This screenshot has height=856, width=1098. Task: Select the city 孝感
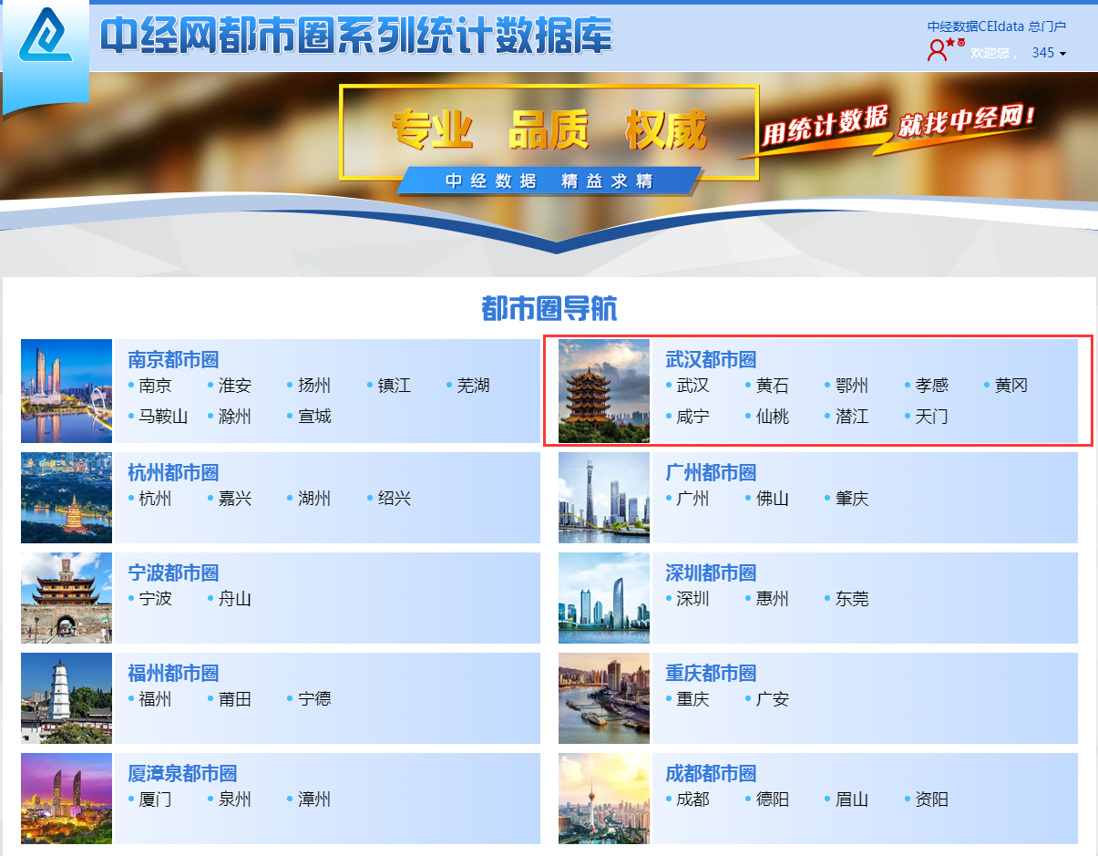tap(932, 386)
